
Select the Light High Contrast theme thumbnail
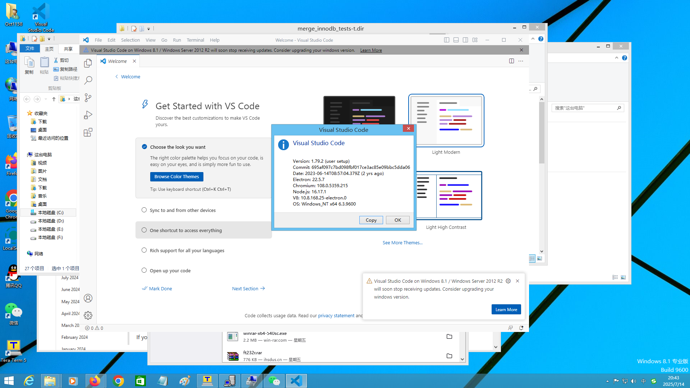[x=449, y=195]
